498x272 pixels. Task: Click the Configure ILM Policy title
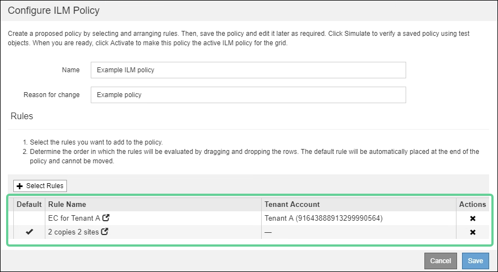point(54,10)
